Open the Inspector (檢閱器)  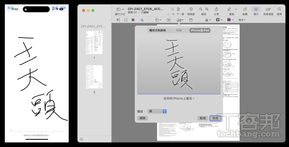point(191,9)
